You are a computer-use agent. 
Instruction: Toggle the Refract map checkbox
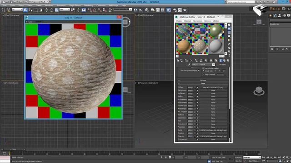pos(197,115)
